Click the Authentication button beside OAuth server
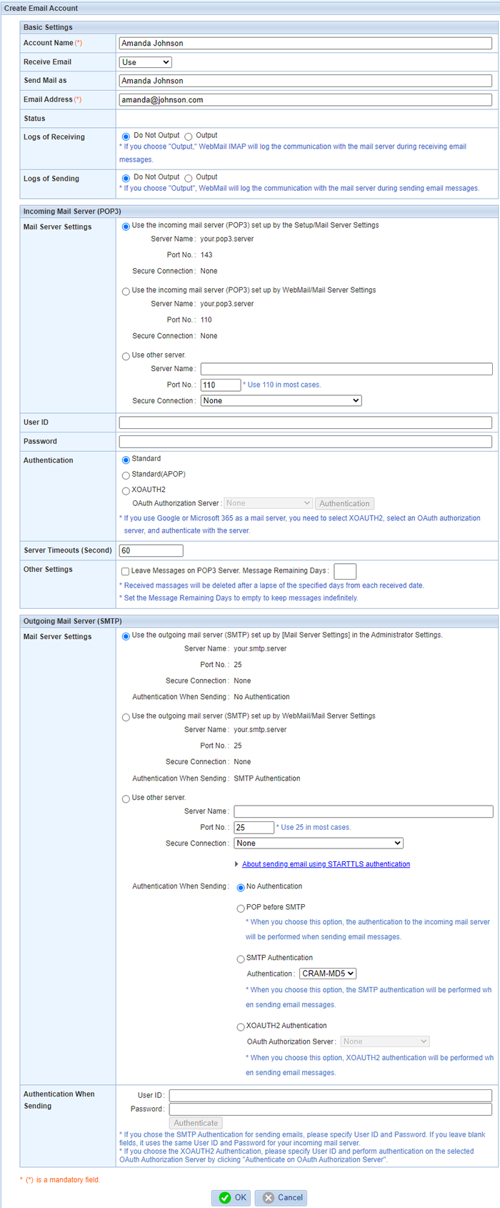 pyautogui.click(x=344, y=504)
